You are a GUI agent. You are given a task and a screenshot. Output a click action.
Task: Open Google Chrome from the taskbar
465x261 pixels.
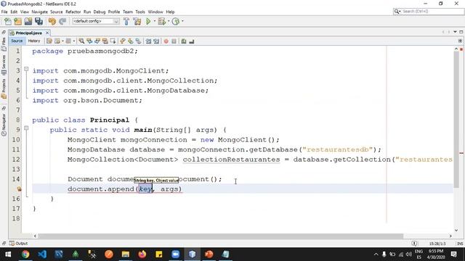[x=25, y=254]
